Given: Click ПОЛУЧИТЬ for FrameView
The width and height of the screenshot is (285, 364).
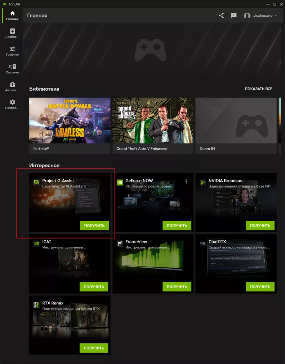Looking at the screenshot, I should coord(177,287).
